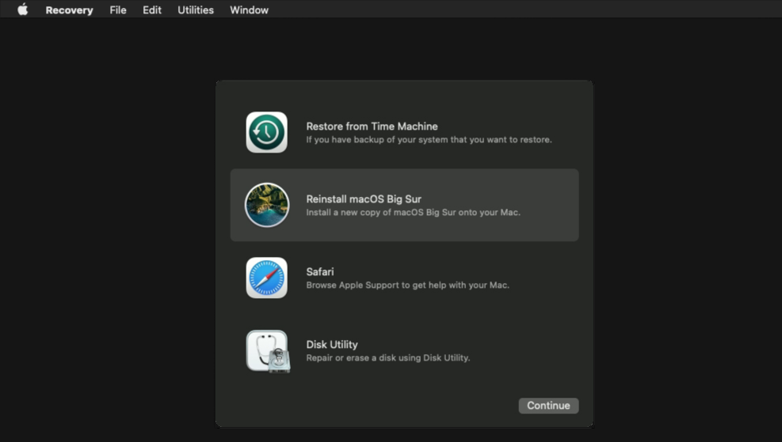The height and width of the screenshot is (442, 782).
Task: Select the 'Disk Utility' option title
Action: tap(332, 345)
